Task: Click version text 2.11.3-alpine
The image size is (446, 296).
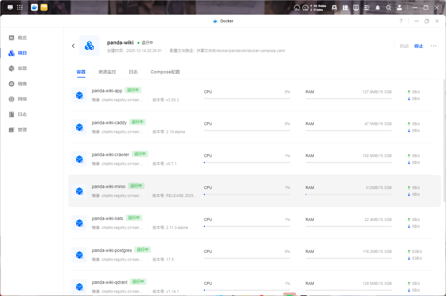Action: 177,228
